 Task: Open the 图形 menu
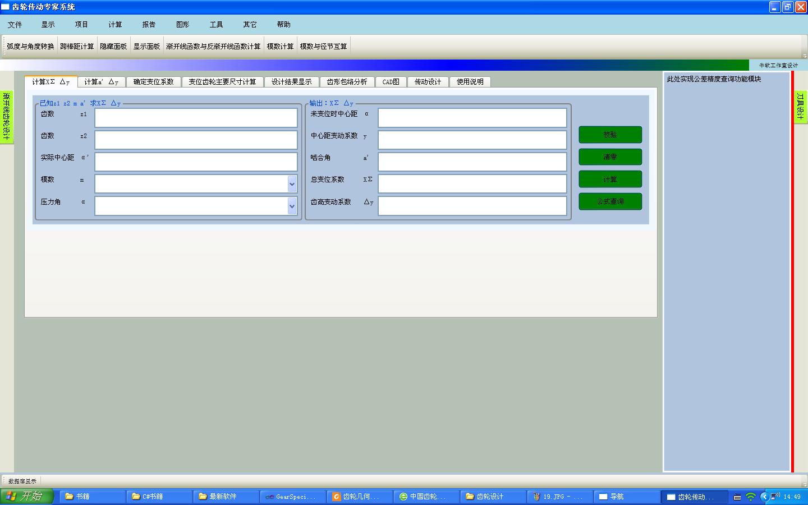(x=183, y=25)
